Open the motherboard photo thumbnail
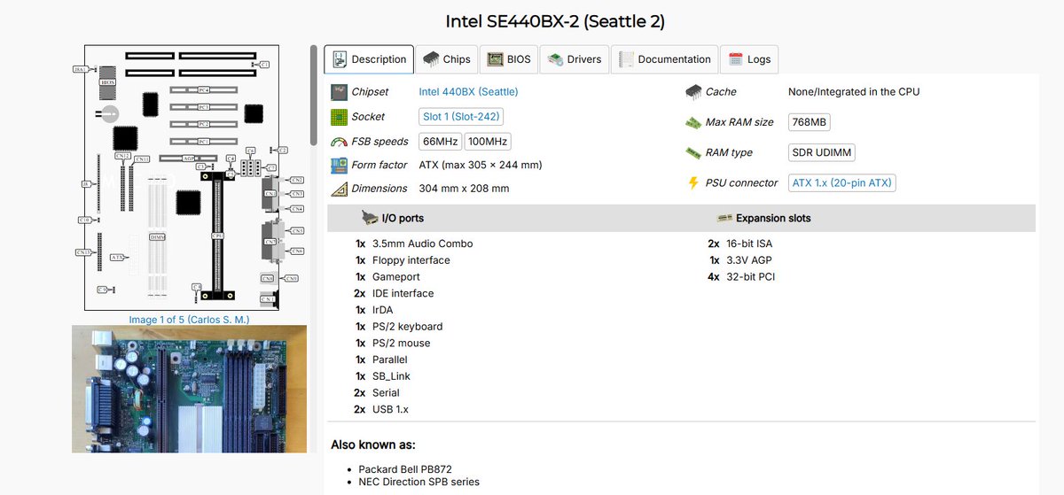The image size is (1064, 495). 189,389
